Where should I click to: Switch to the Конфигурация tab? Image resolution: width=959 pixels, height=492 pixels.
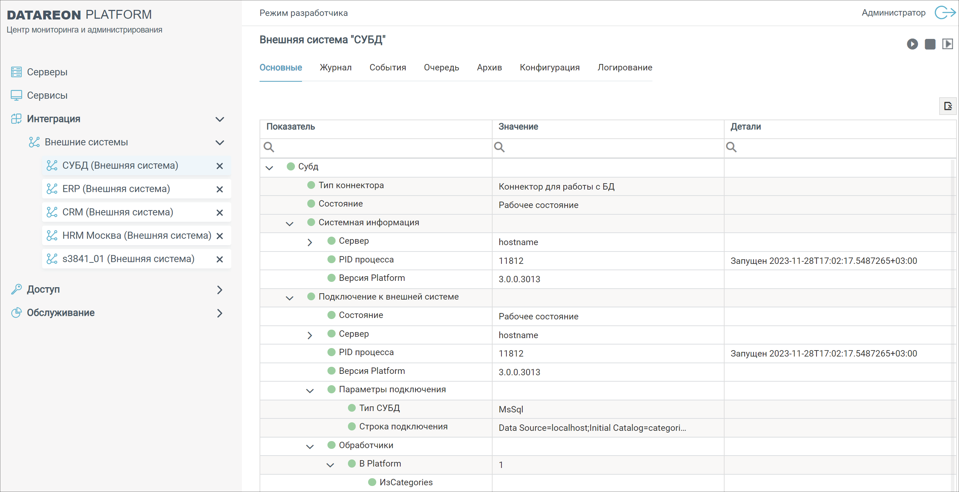click(550, 68)
